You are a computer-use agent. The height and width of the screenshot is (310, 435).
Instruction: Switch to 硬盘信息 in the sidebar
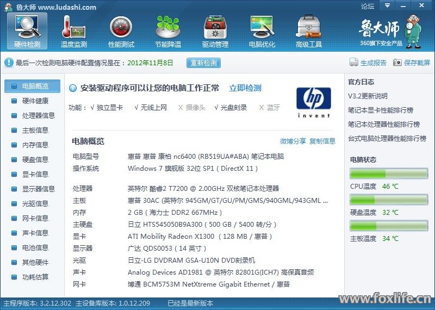pos(35,159)
